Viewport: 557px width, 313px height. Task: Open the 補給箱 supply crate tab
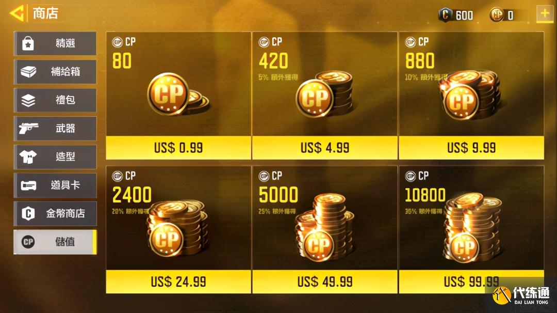point(55,72)
